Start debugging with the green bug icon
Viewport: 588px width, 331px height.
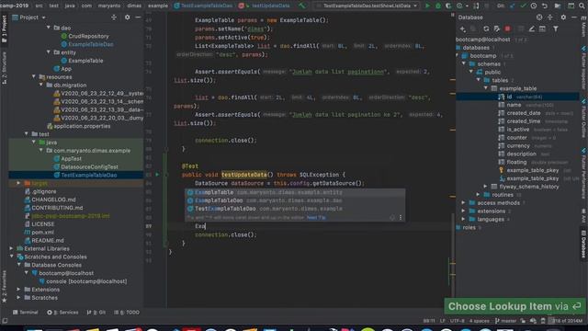pyautogui.click(x=437, y=6)
